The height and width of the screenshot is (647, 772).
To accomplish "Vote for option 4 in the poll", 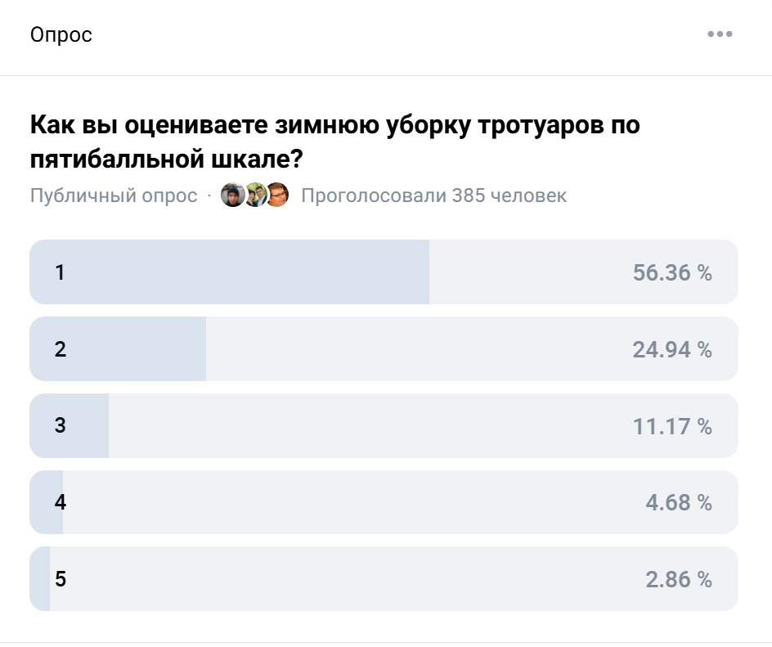I will (384, 502).
